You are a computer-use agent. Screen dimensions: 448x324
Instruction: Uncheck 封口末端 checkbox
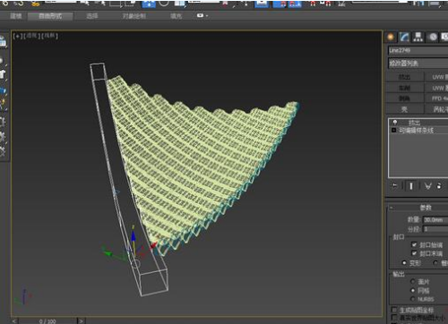click(414, 253)
